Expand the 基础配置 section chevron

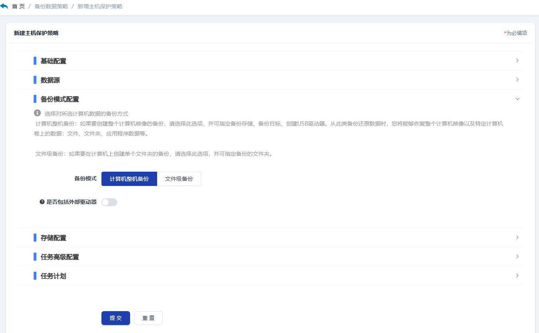pos(517,61)
